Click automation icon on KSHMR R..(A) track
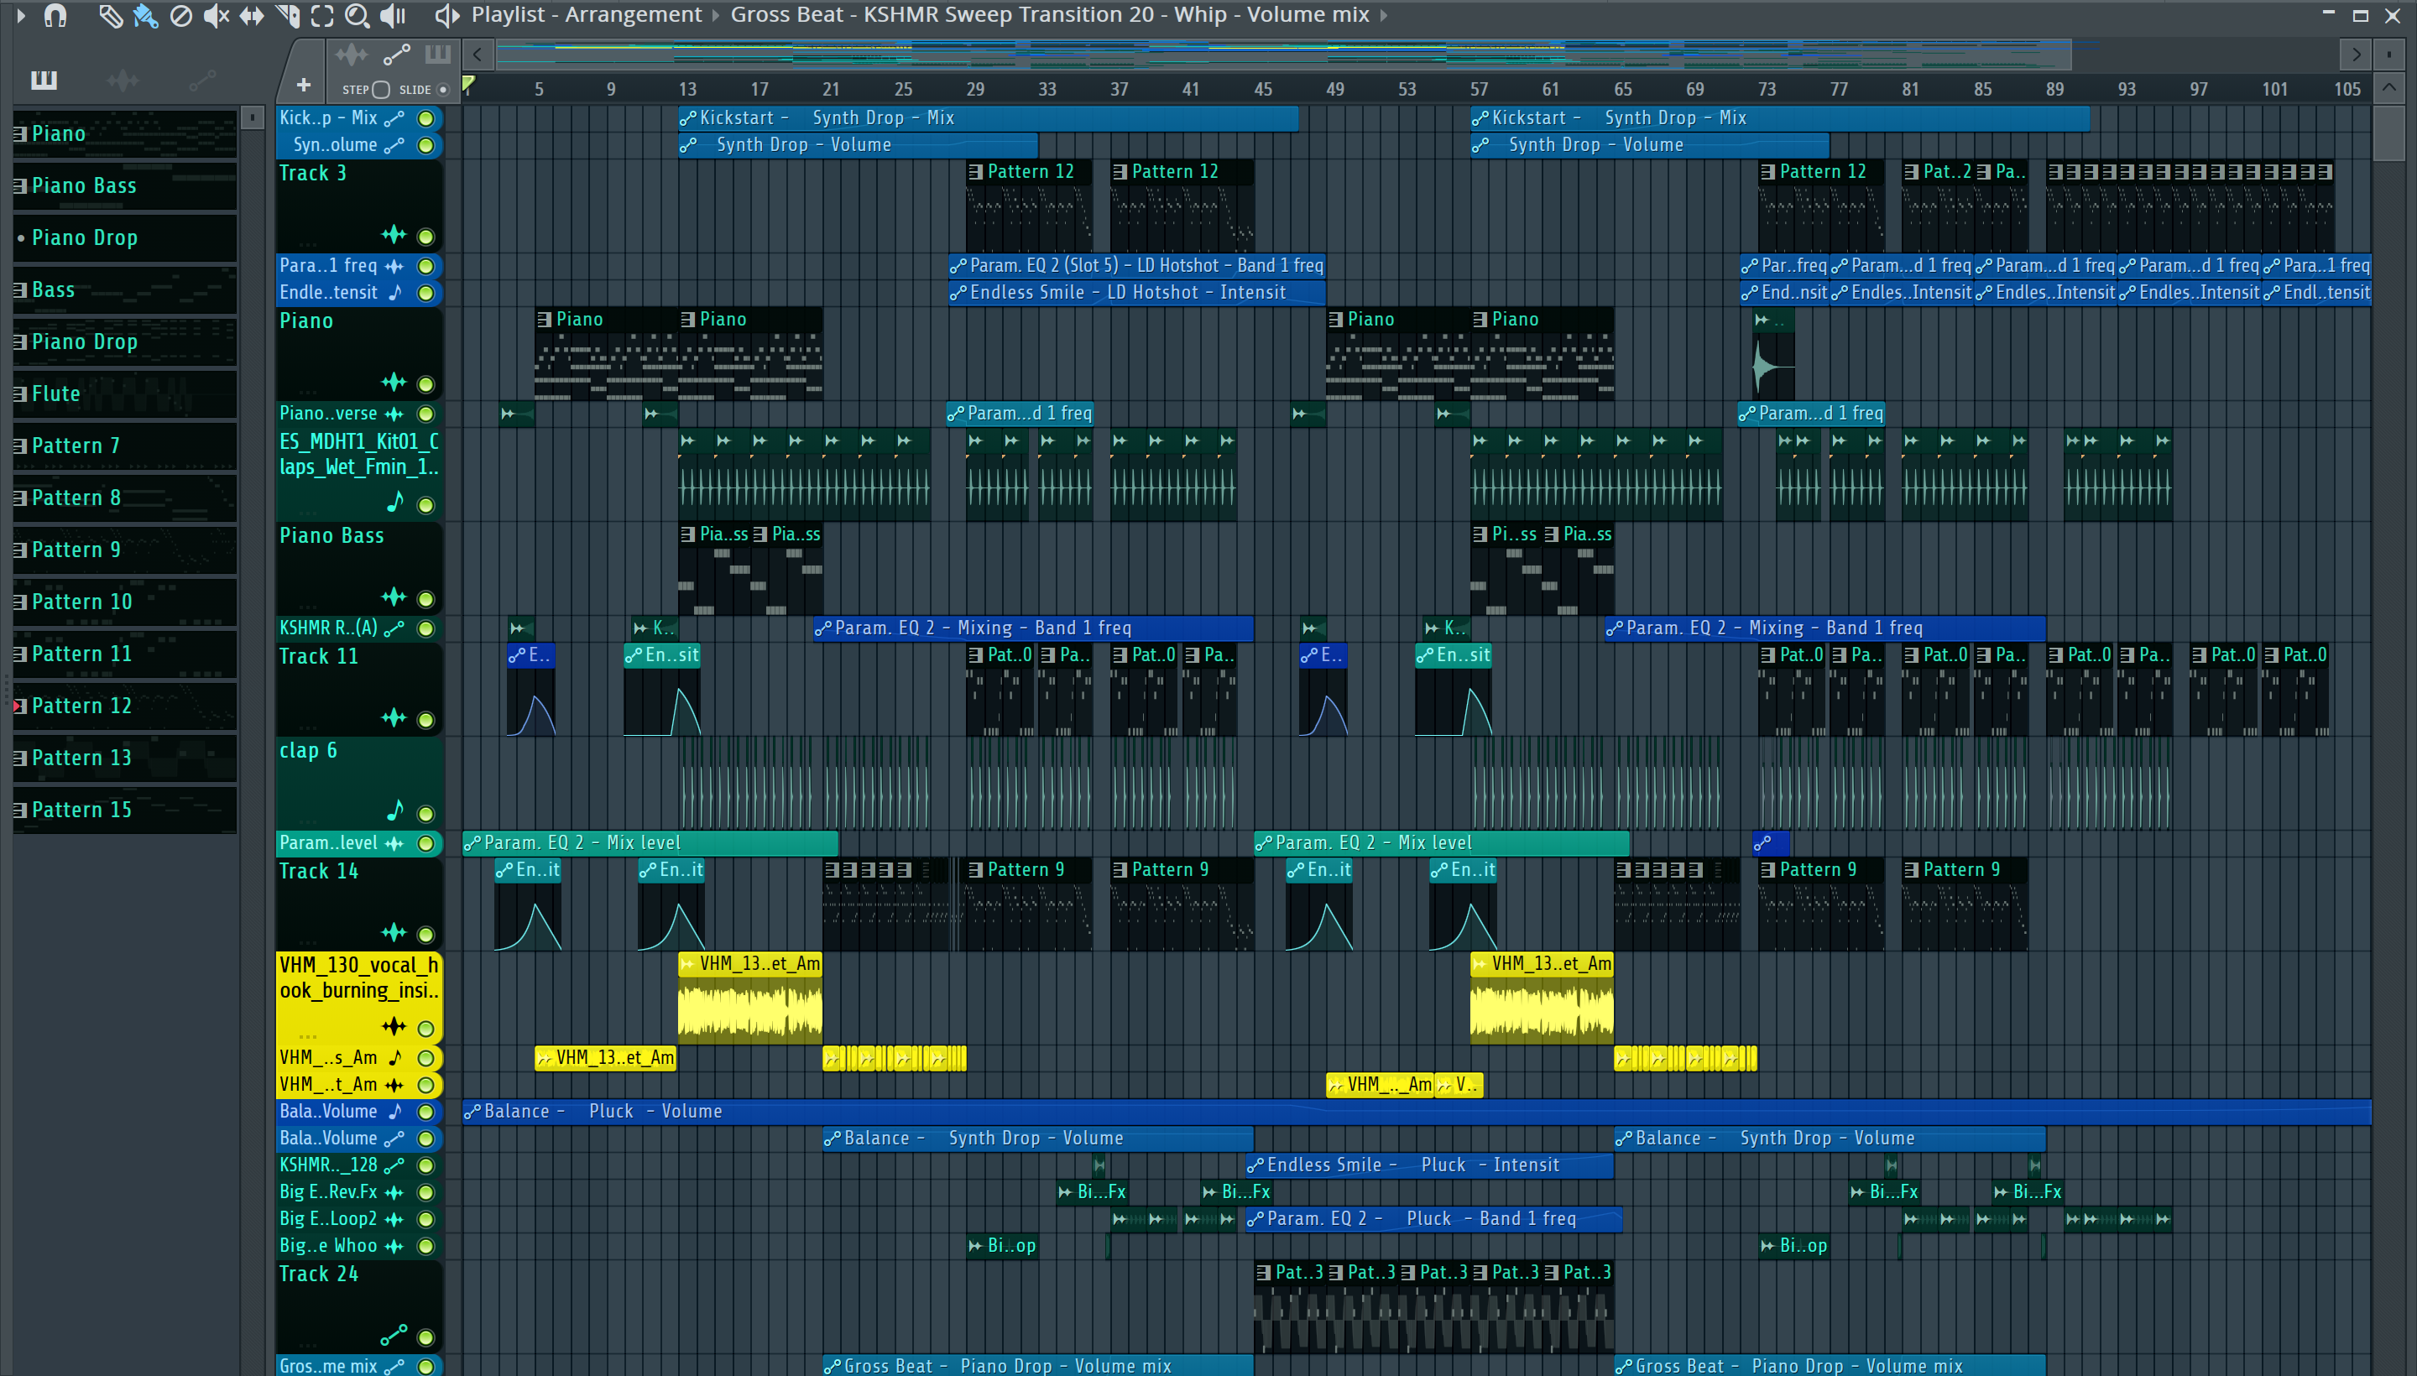Screen dimensions: 2417x1376 point(394,628)
